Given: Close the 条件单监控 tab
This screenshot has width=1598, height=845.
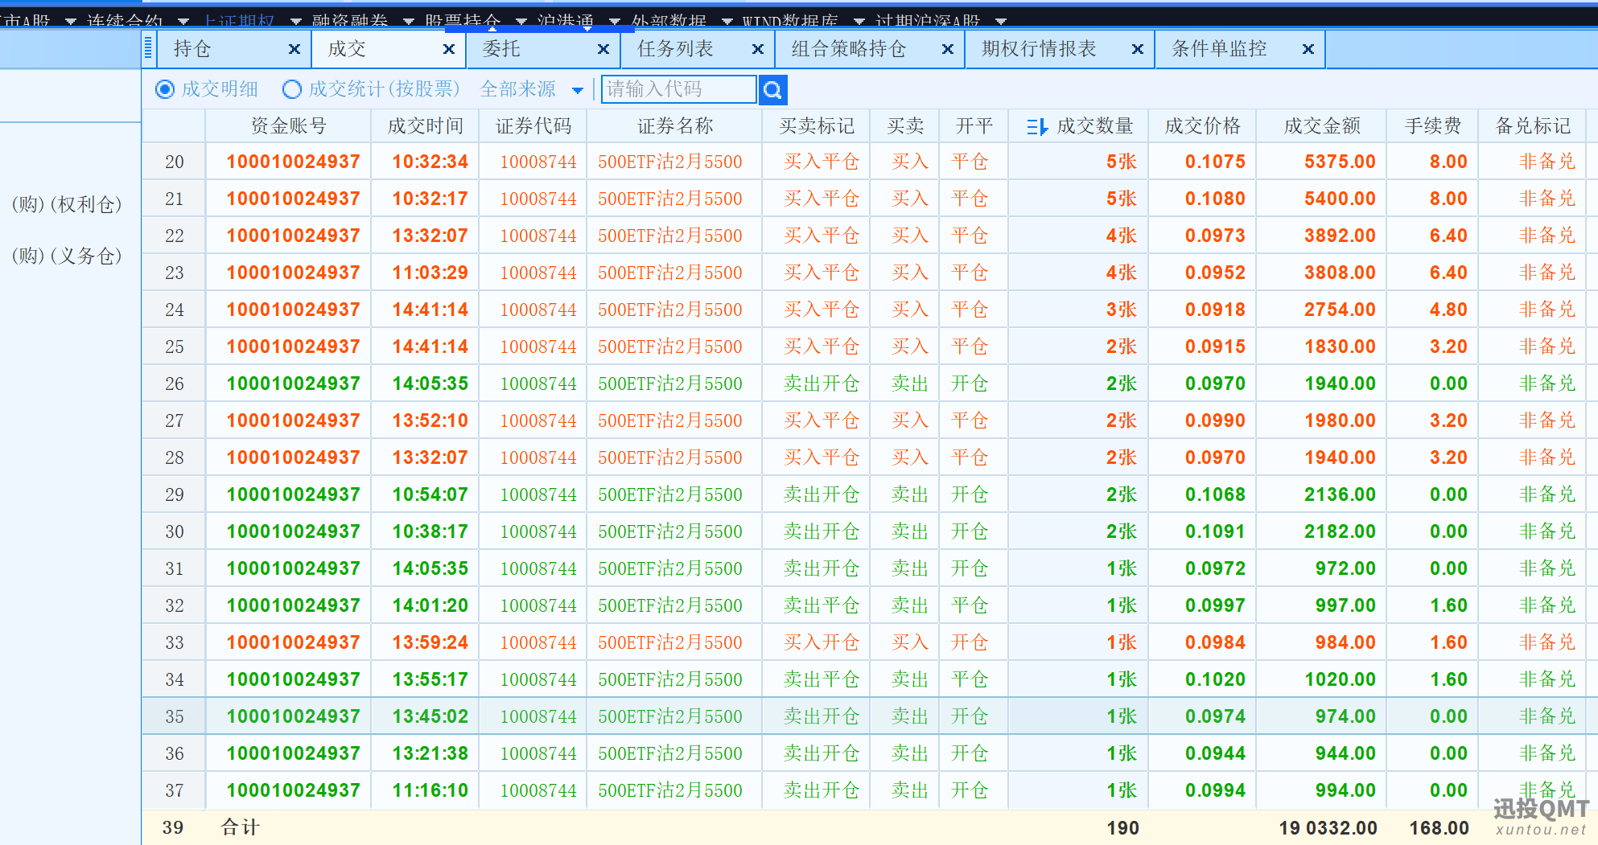Looking at the screenshot, I should tap(1308, 49).
